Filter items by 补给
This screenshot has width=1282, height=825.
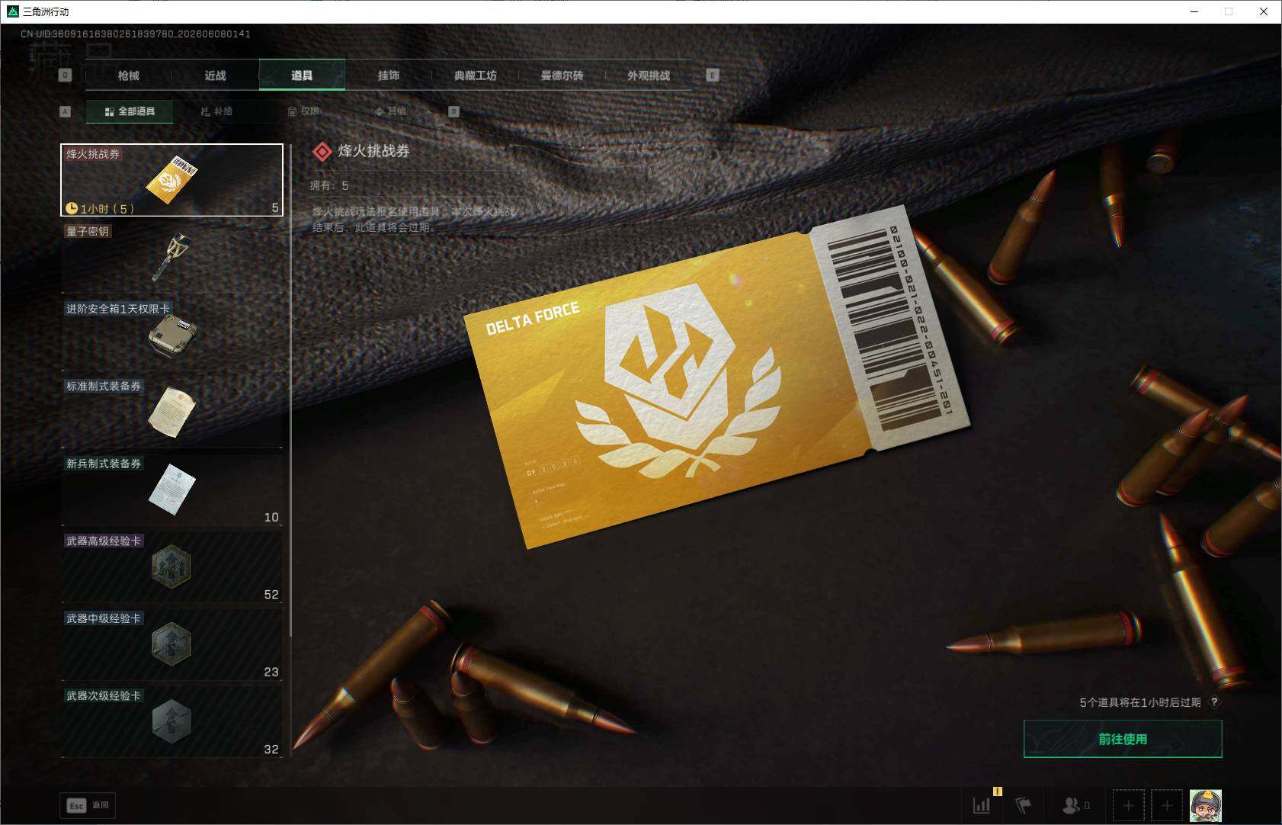(x=216, y=111)
